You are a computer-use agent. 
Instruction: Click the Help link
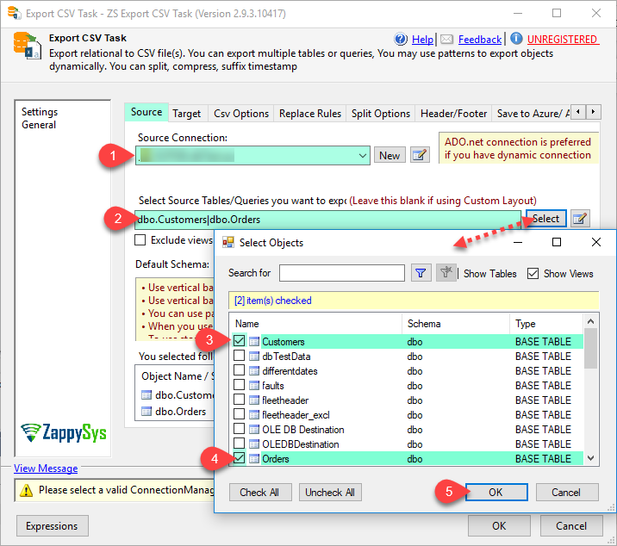coord(422,40)
